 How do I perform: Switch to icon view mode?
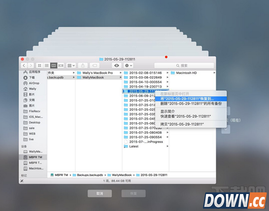[40, 65]
